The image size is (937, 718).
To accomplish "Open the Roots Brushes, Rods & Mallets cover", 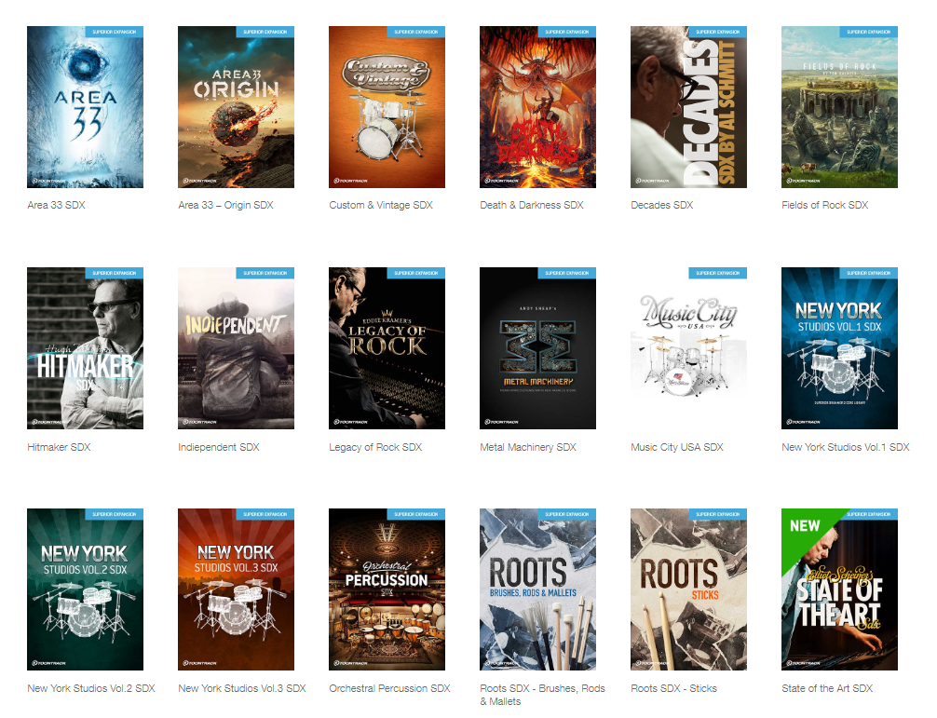I will pos(537,589).
